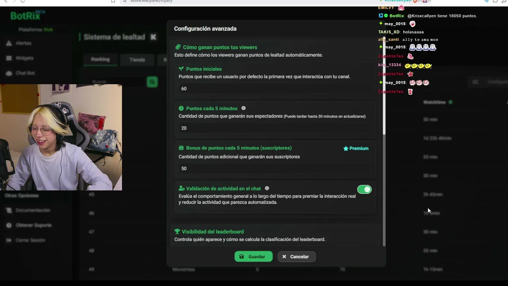This screenshot has width=508, height=286.
Task: Click the Visibilidad del leaderboard heading
Action: (x=213, y=232)
